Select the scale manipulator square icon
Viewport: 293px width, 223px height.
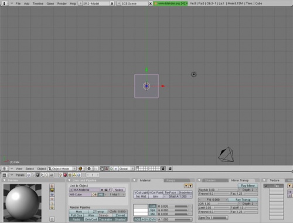pos(115,168)
